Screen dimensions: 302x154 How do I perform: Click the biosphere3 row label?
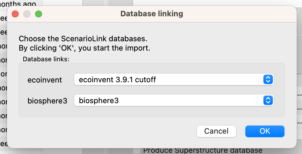pyautogui.click(x=47, y=101)
